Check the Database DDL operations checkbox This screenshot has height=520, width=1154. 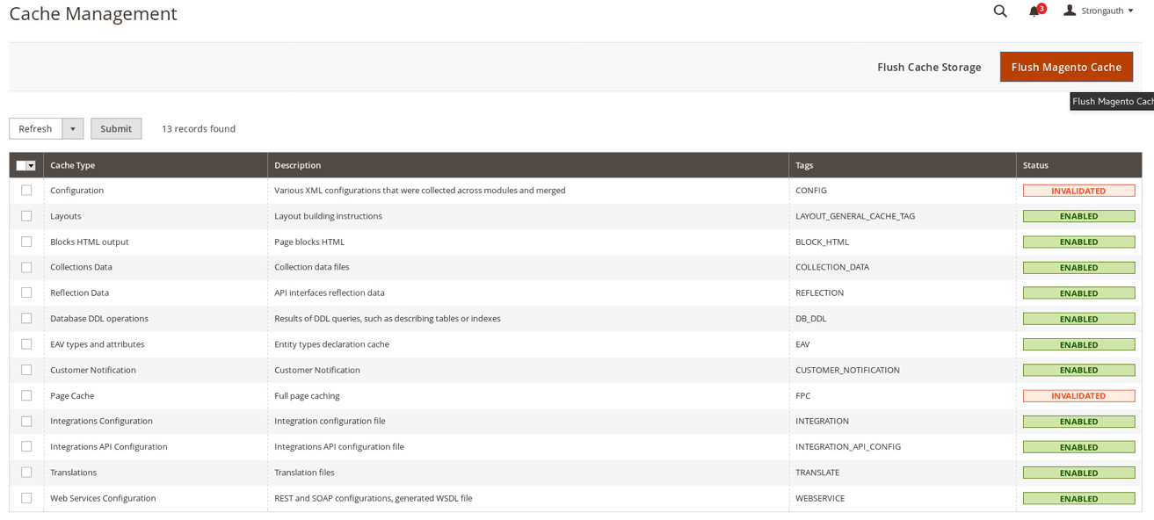point(26,318)
